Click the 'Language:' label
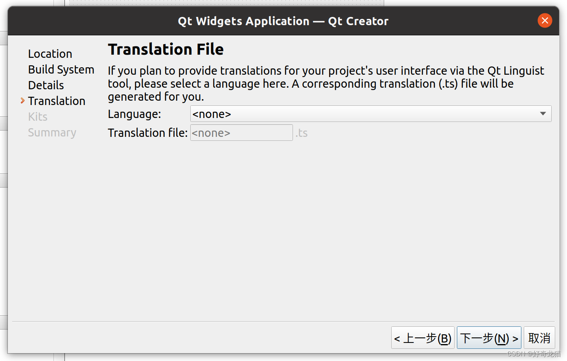This screenshot has width=567, height=361. [134, 114]
